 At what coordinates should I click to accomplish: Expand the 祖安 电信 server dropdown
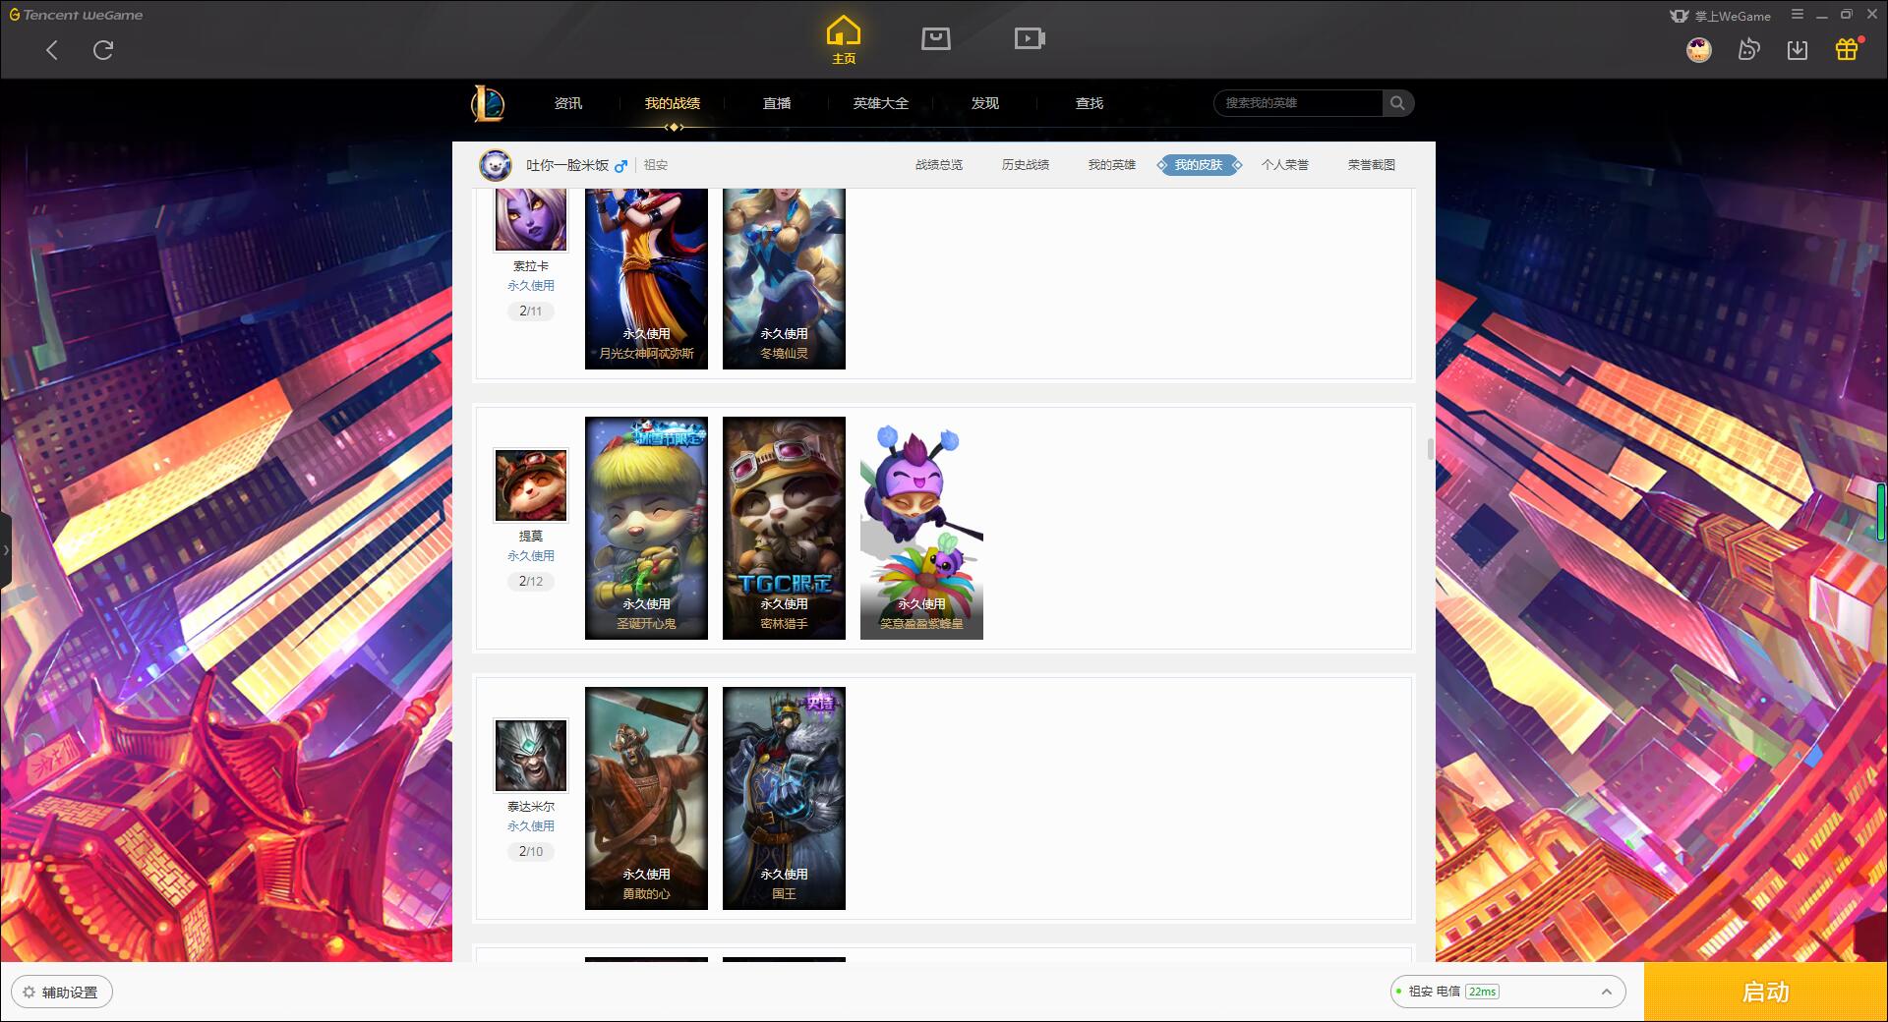point(1507,992)
